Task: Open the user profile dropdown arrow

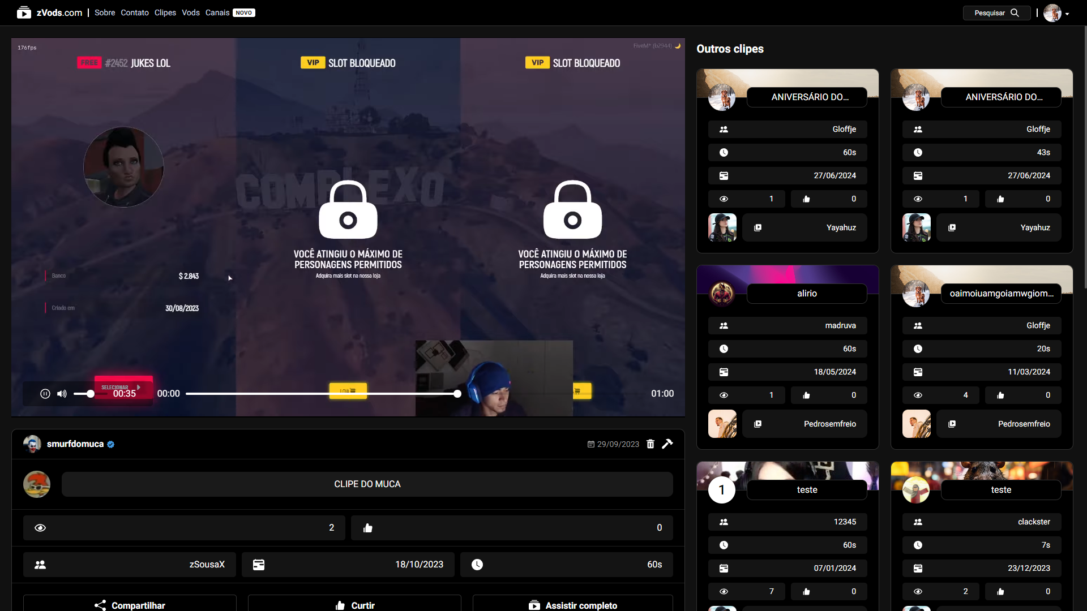Action: (1067, 14)
